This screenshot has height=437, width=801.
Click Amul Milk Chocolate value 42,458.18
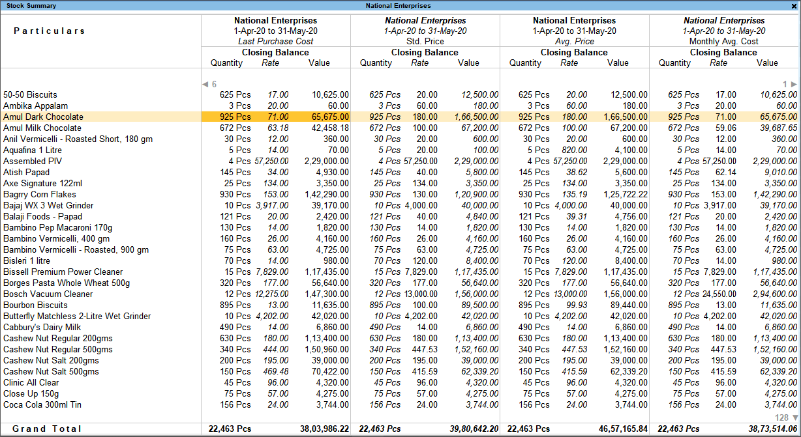tap(330, 128)
